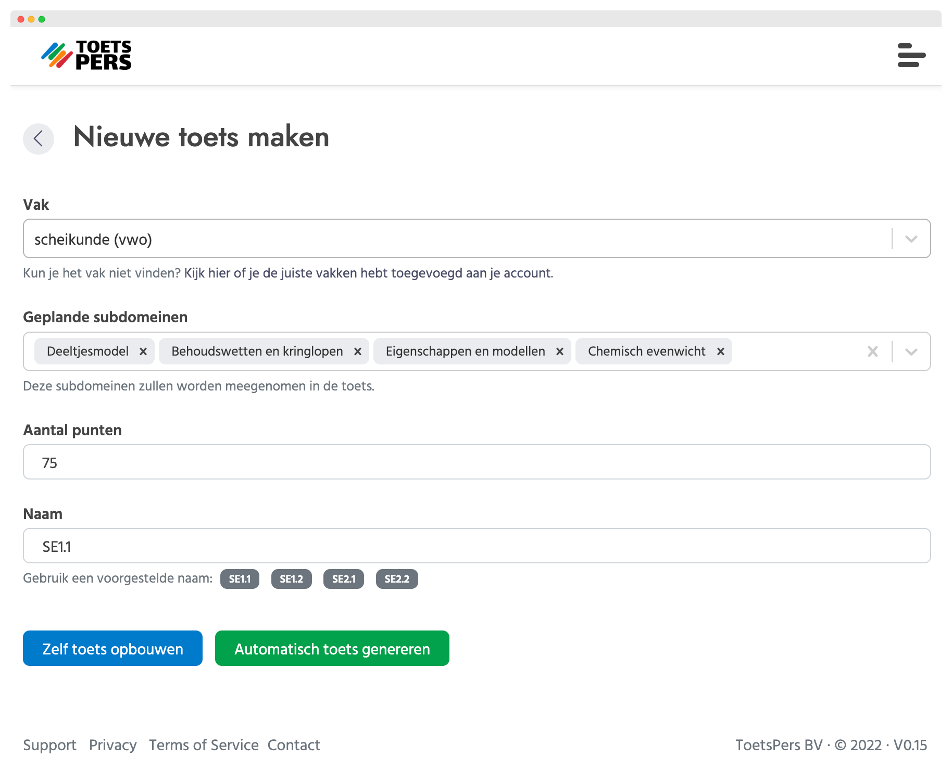
Task: Remove the Chemisch evenwicht tag
Action: (x=721, y=351)
